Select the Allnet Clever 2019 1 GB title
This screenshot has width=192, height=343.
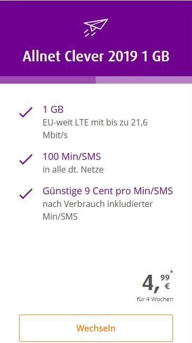coord(96,57)
